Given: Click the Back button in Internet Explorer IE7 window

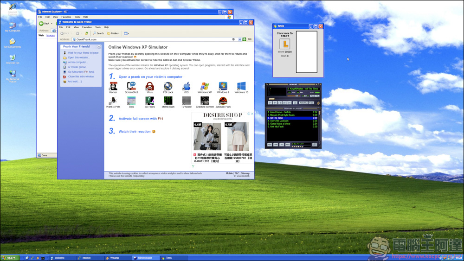Looking at the screenshot, I should 44,23.
